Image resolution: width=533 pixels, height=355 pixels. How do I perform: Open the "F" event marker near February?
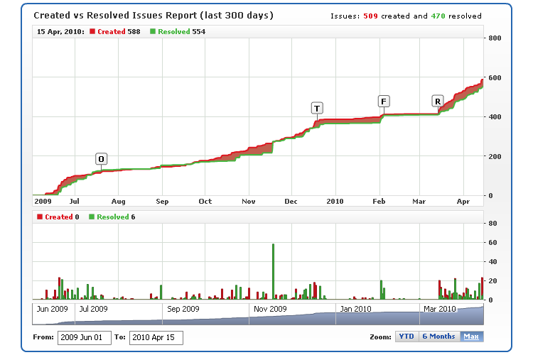[384, 101]
